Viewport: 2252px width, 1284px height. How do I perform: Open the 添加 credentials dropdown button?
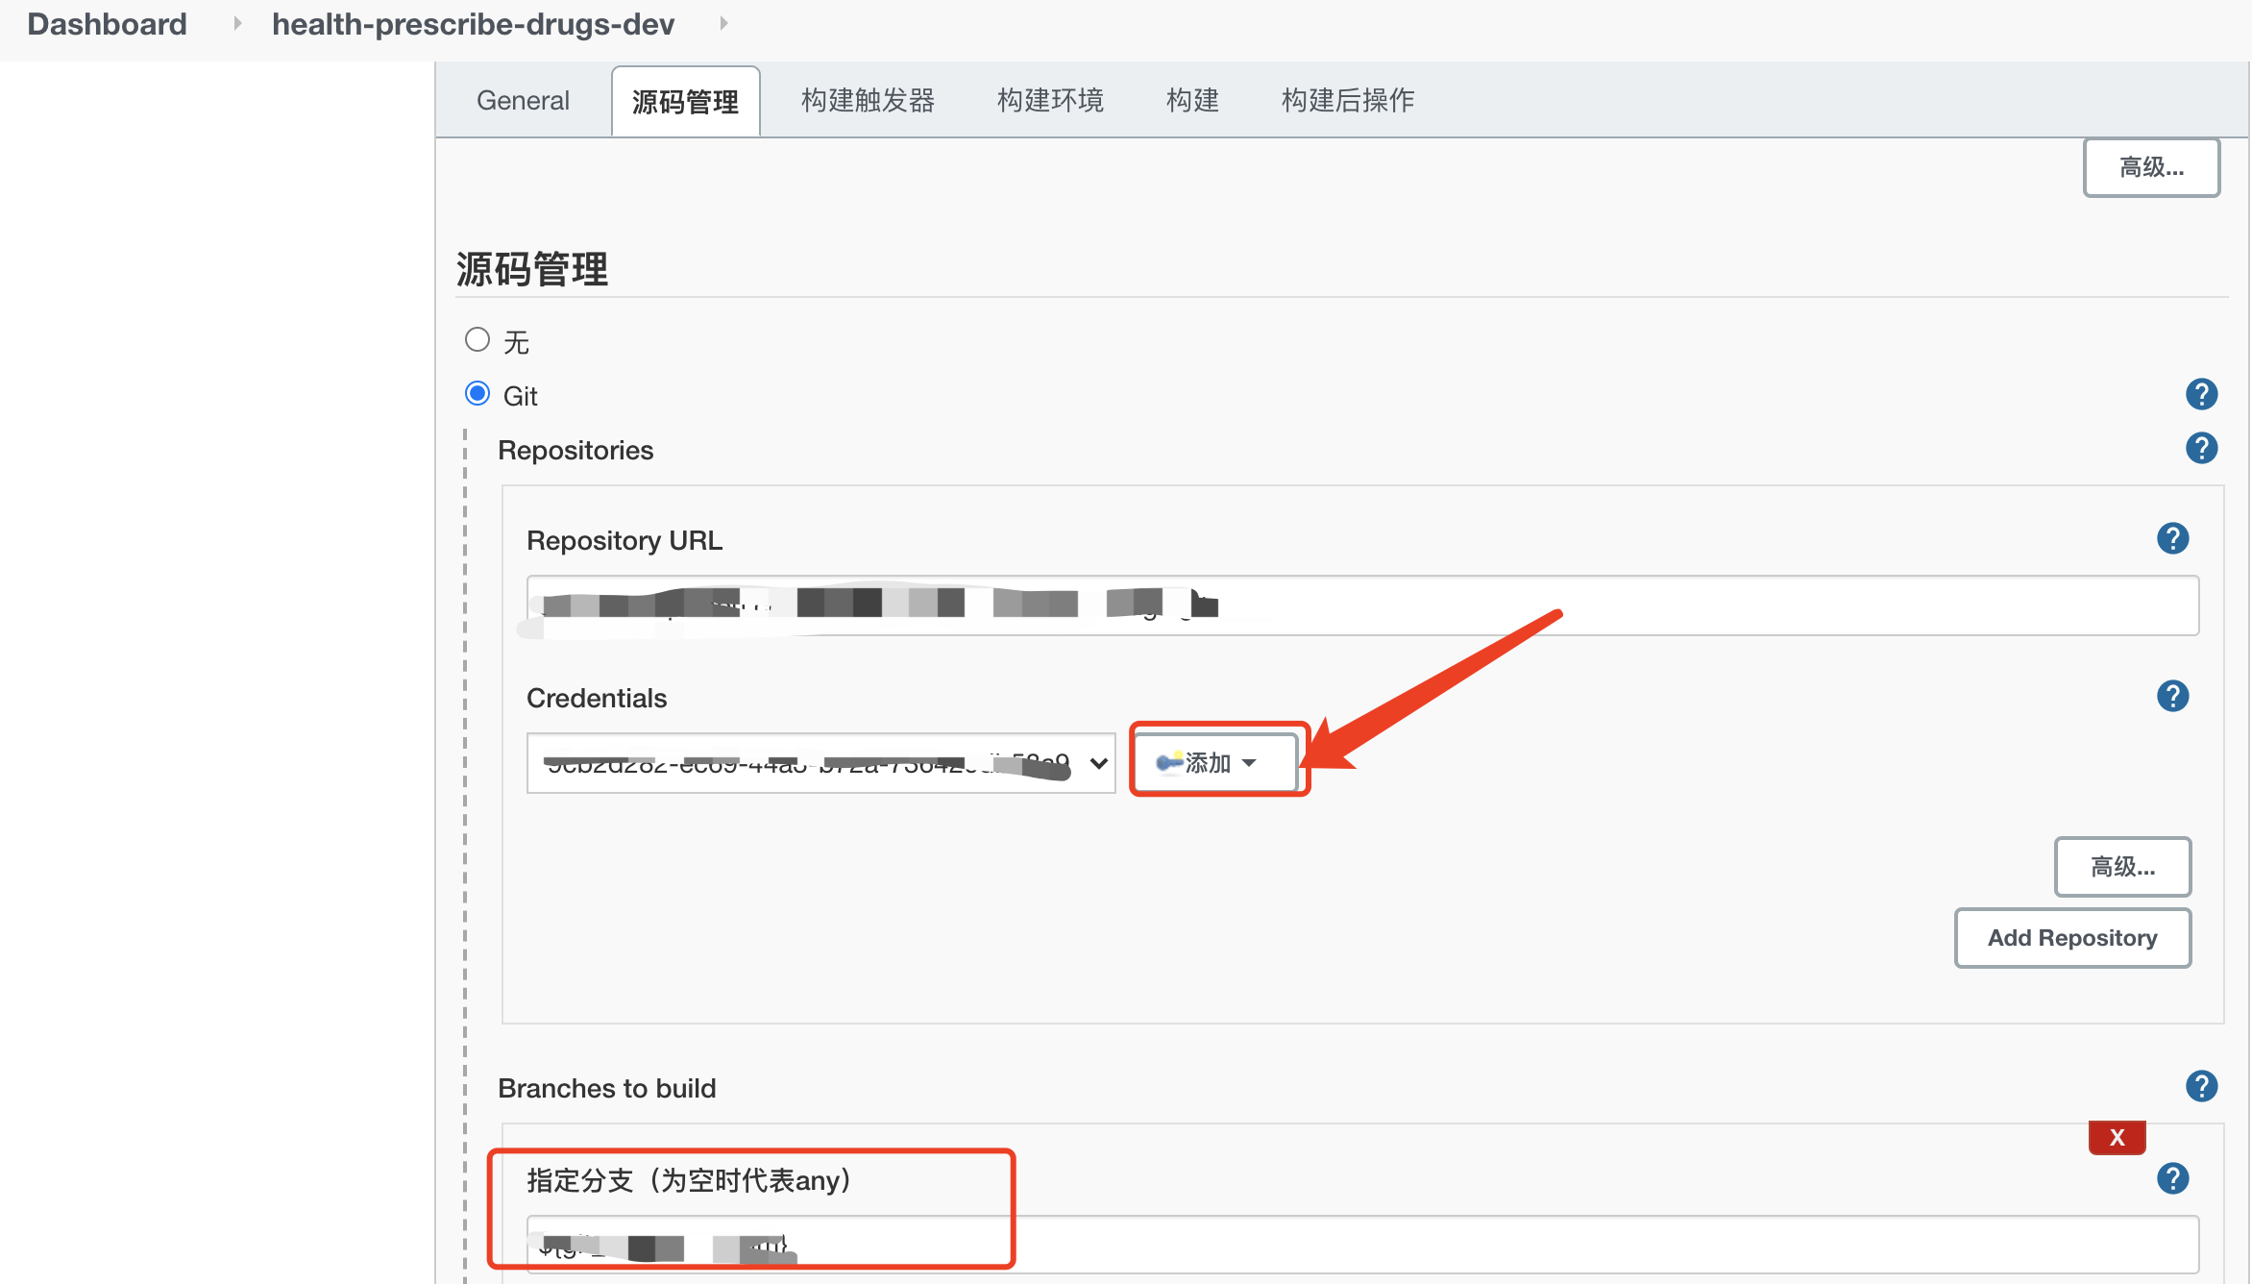[x=1216, y=763]
